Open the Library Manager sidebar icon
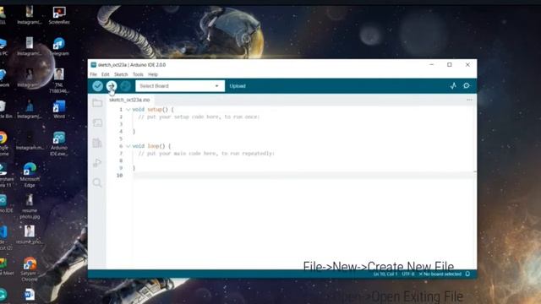This screenshot has width=541, height=304. coord(97,143)
